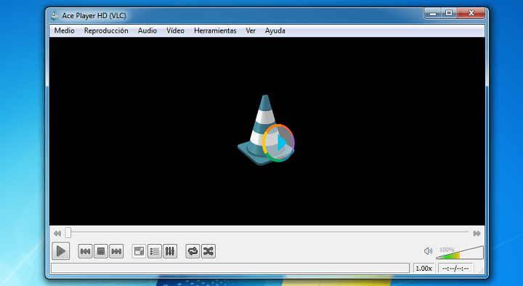Click the 1.00x playback speed indicator
Screen dimensions: 523x286
(423, 269)
